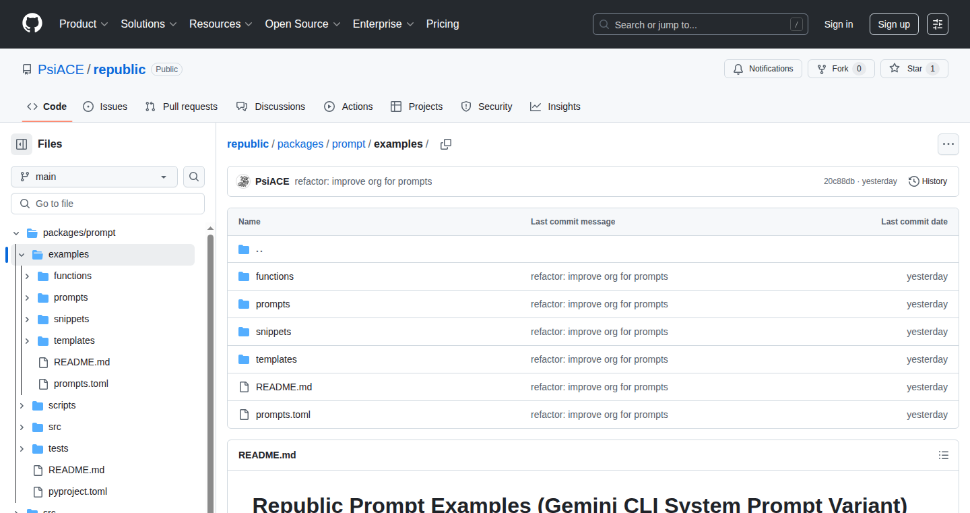This screenshot has height=513, width=970.
Task: Expand the Product menu in the header
Action: 84,24
